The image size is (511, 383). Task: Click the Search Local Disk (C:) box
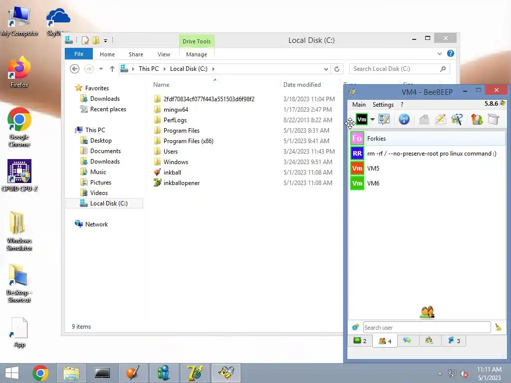pyautogui.click(x=400, y=69)
